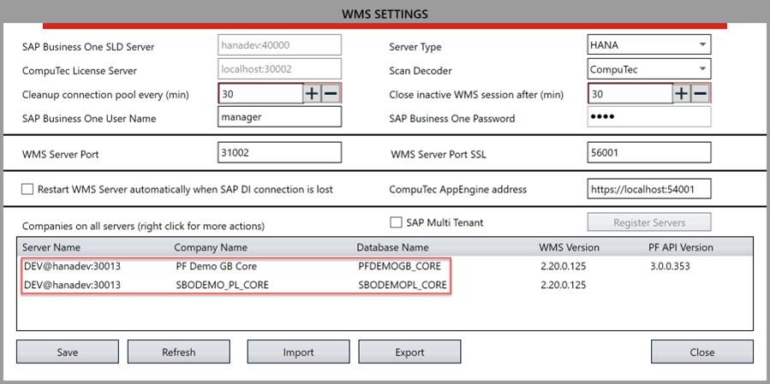The image size is (770, 384).
Task: Focus the WMS Server Port SSL field
Action: coord(649,152)
